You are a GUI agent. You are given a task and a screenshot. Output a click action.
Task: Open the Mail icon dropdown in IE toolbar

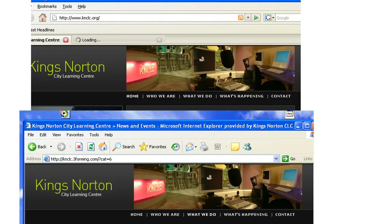click(x=196, y=147)
